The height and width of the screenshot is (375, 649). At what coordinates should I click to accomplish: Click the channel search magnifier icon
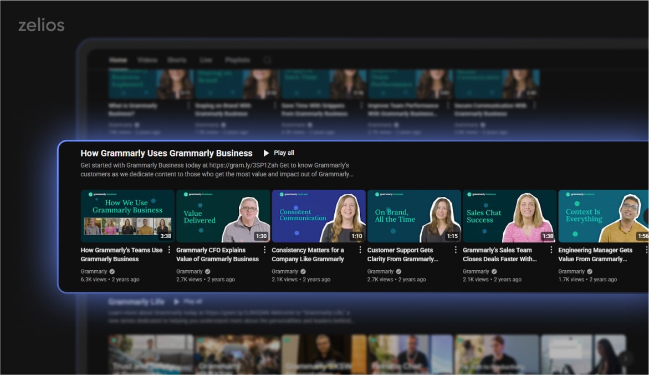(268, 60)
